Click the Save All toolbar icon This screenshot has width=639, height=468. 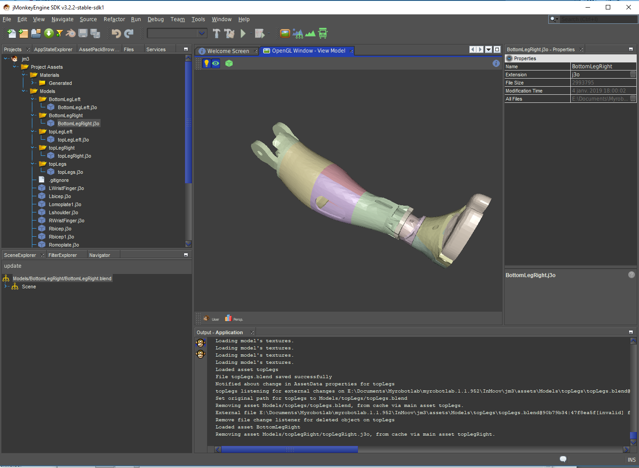(95, 33)
